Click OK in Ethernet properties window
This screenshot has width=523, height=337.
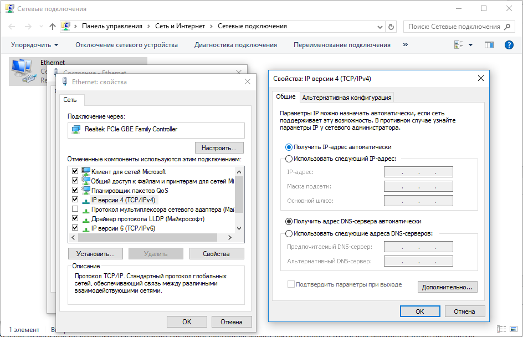187,322
